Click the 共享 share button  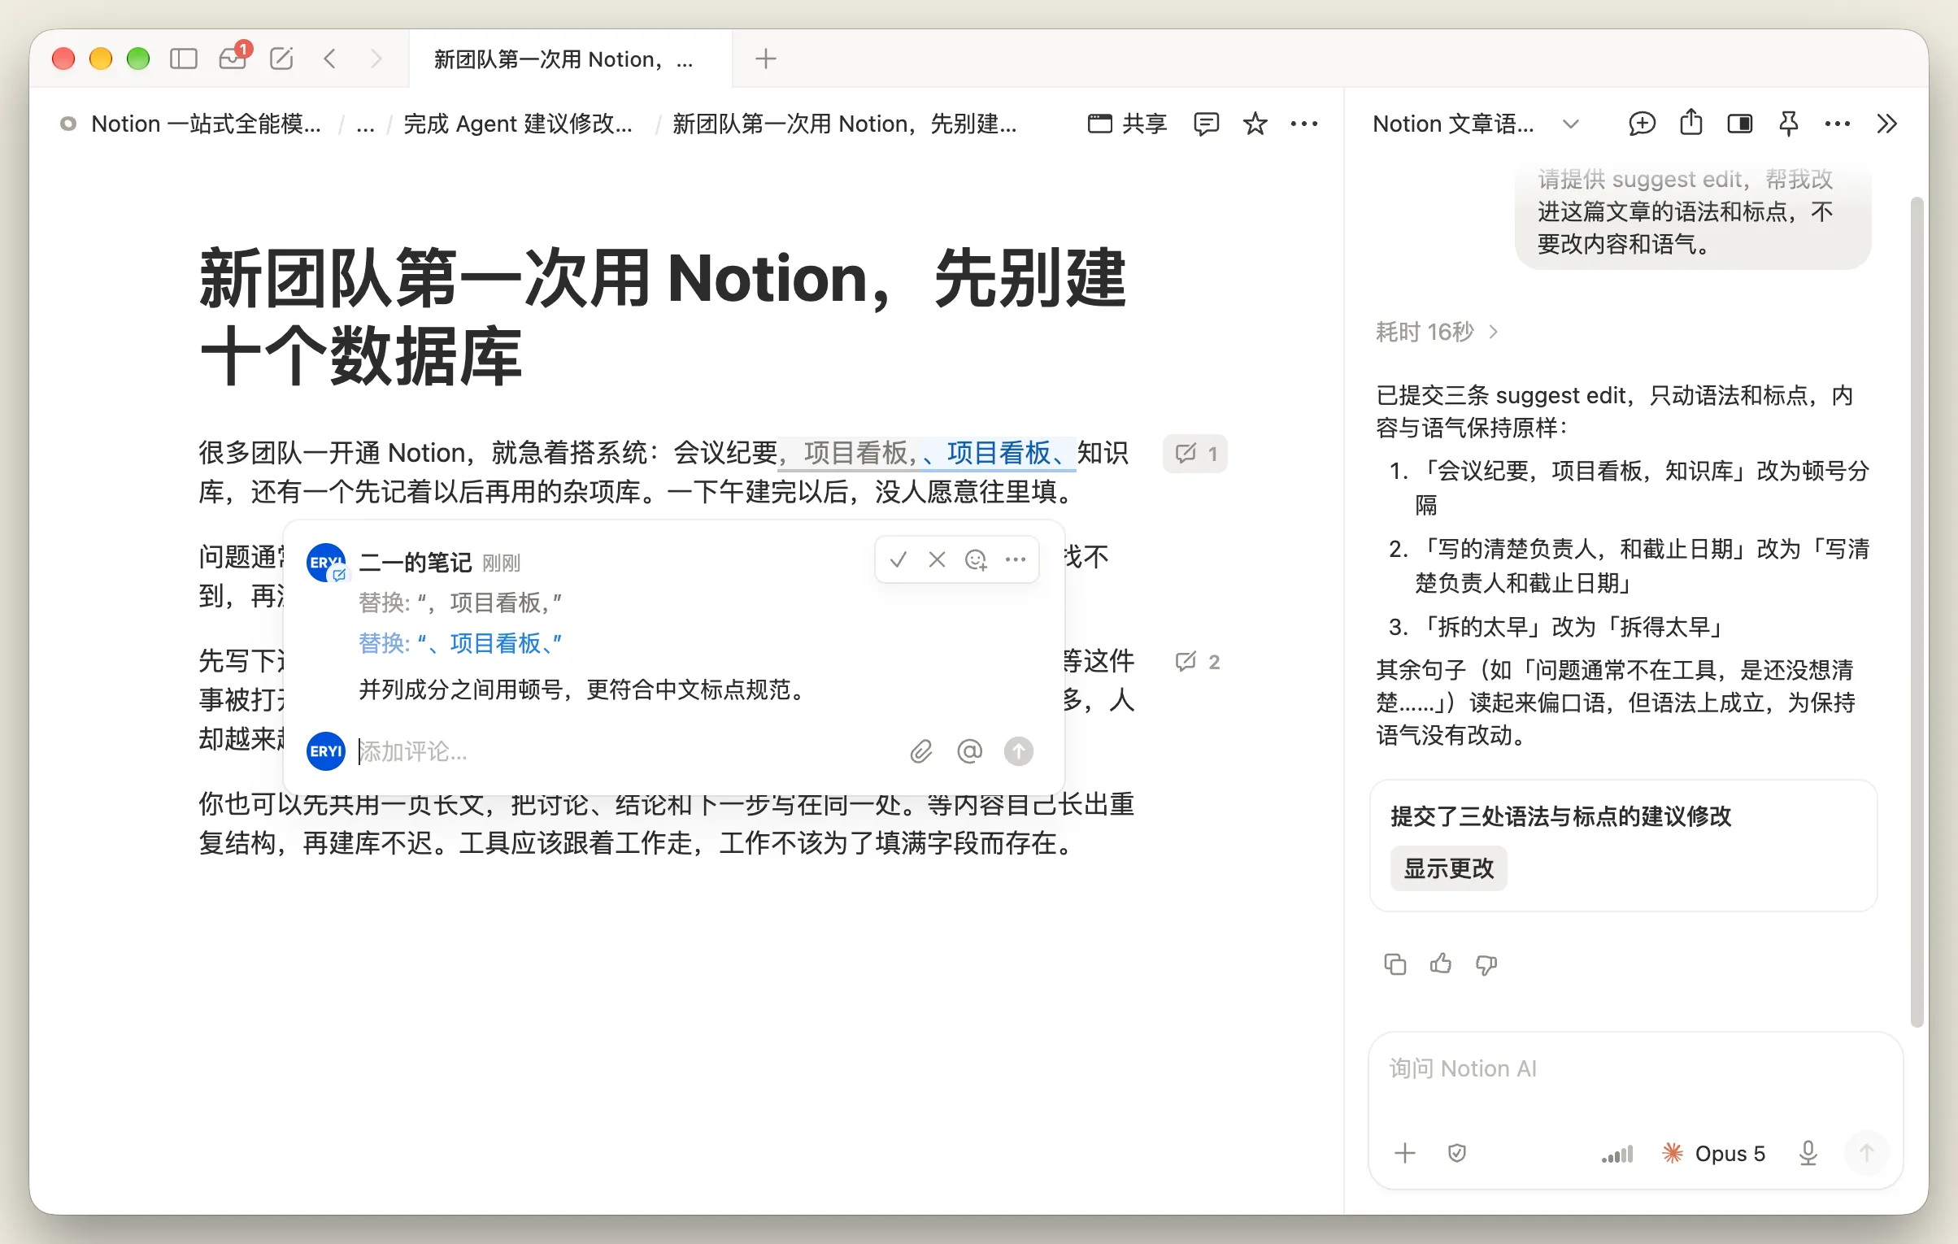[1127, 124]
